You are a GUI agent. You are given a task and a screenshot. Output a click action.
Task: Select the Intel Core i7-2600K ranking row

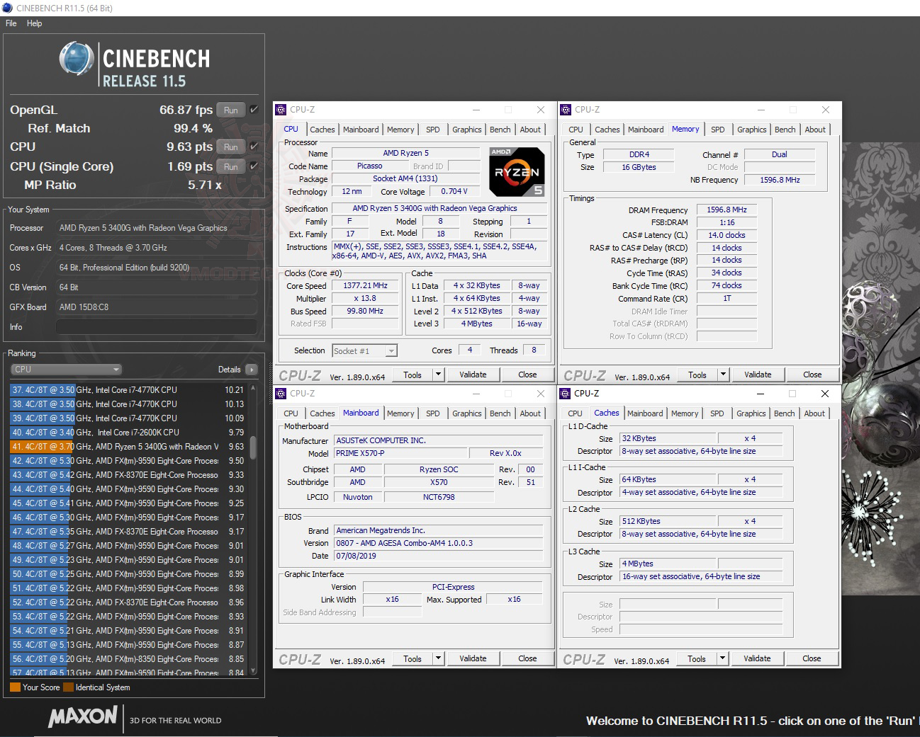[x=128, y=432]
